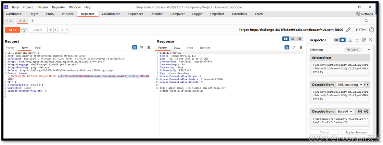Open Burp Settings

point(365,14)
